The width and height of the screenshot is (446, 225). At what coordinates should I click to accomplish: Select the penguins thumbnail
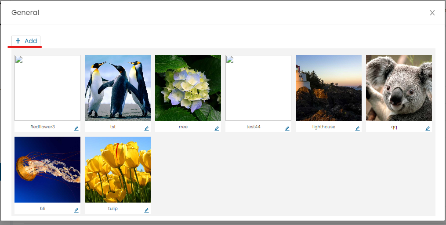118,88
